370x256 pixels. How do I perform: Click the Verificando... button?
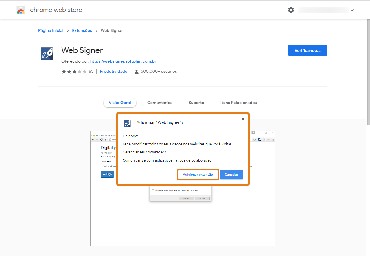click(308, 50)
